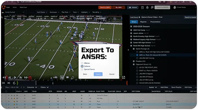Image resolution: width=198 pixels, height=110 pixels.
Task: Bookmark the page with star icon
Action: click(x=164, y=2)
